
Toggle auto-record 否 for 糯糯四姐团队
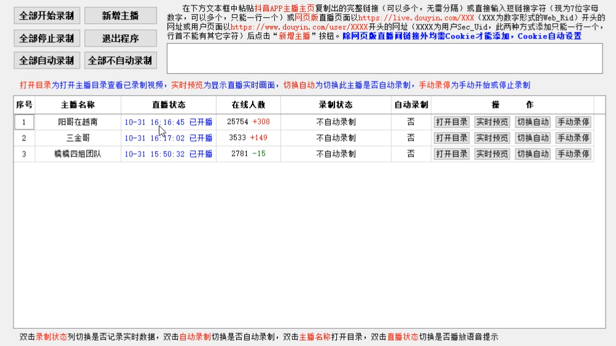click(x=411, y=154)
